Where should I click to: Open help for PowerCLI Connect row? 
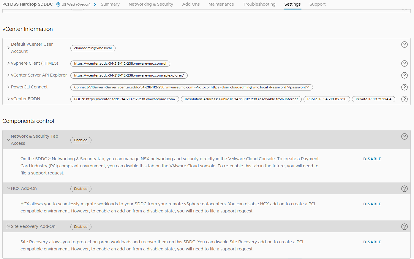tap(404, 87)
